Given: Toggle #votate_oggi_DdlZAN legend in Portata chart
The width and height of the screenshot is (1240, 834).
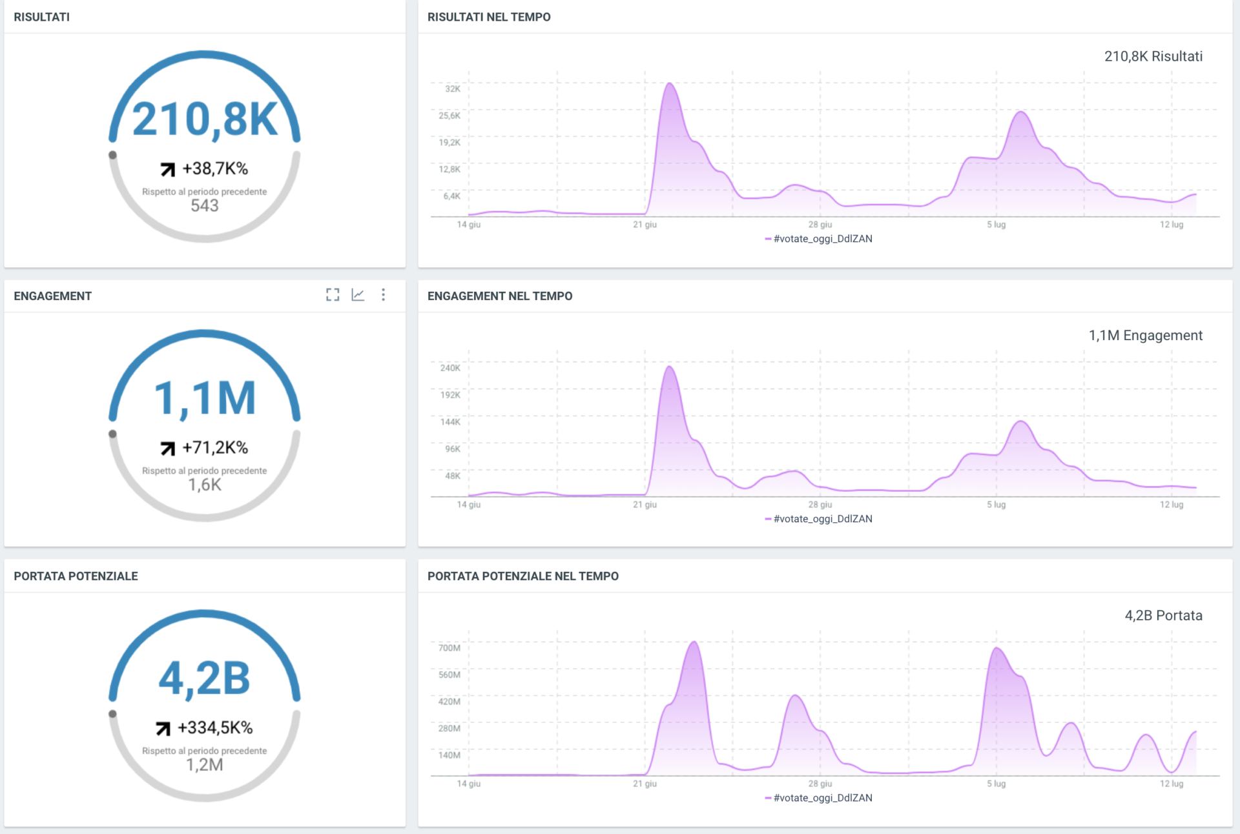Looking at the screenshot, I should (x=818, y=798).
